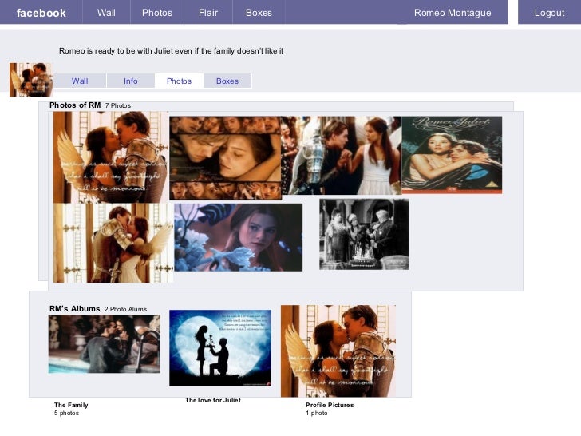
Task: Open the Profile Pictures album cover image
Action: pyautogui.click(x=338, y=351)
